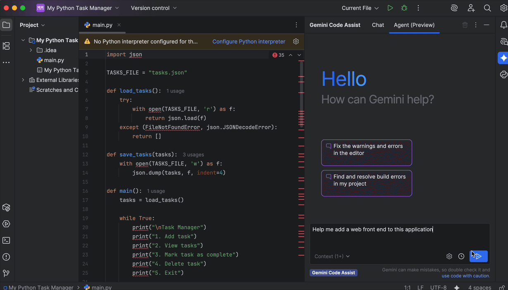Toggle the Gemini sparkle panel in right sidebar

[503, 58]
